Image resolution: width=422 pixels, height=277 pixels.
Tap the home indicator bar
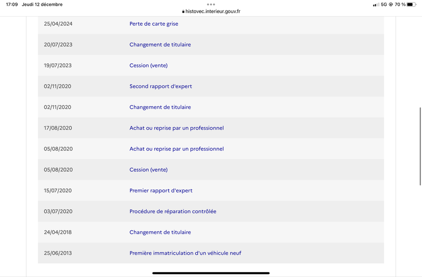pos(211,273)
